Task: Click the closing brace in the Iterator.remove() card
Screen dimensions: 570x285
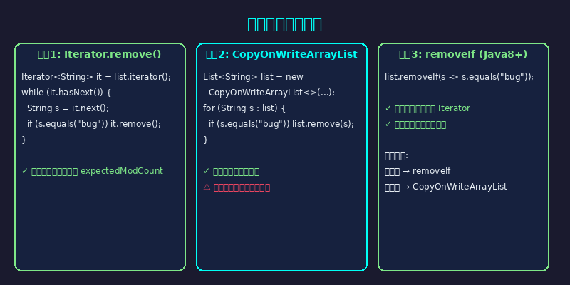Action: (24, 140)
